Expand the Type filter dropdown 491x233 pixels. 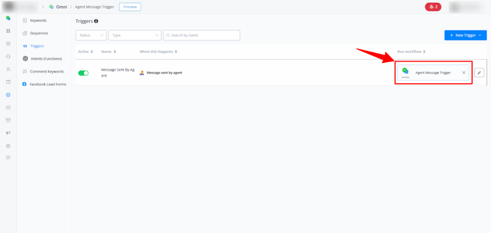(135, 35)
